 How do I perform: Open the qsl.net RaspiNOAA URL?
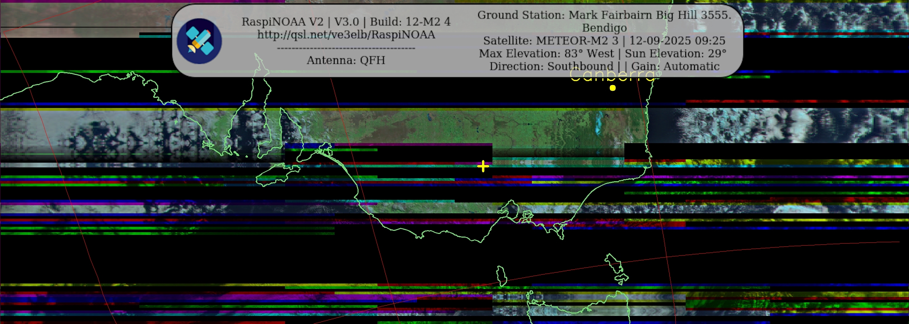click(x=346, y=34)
